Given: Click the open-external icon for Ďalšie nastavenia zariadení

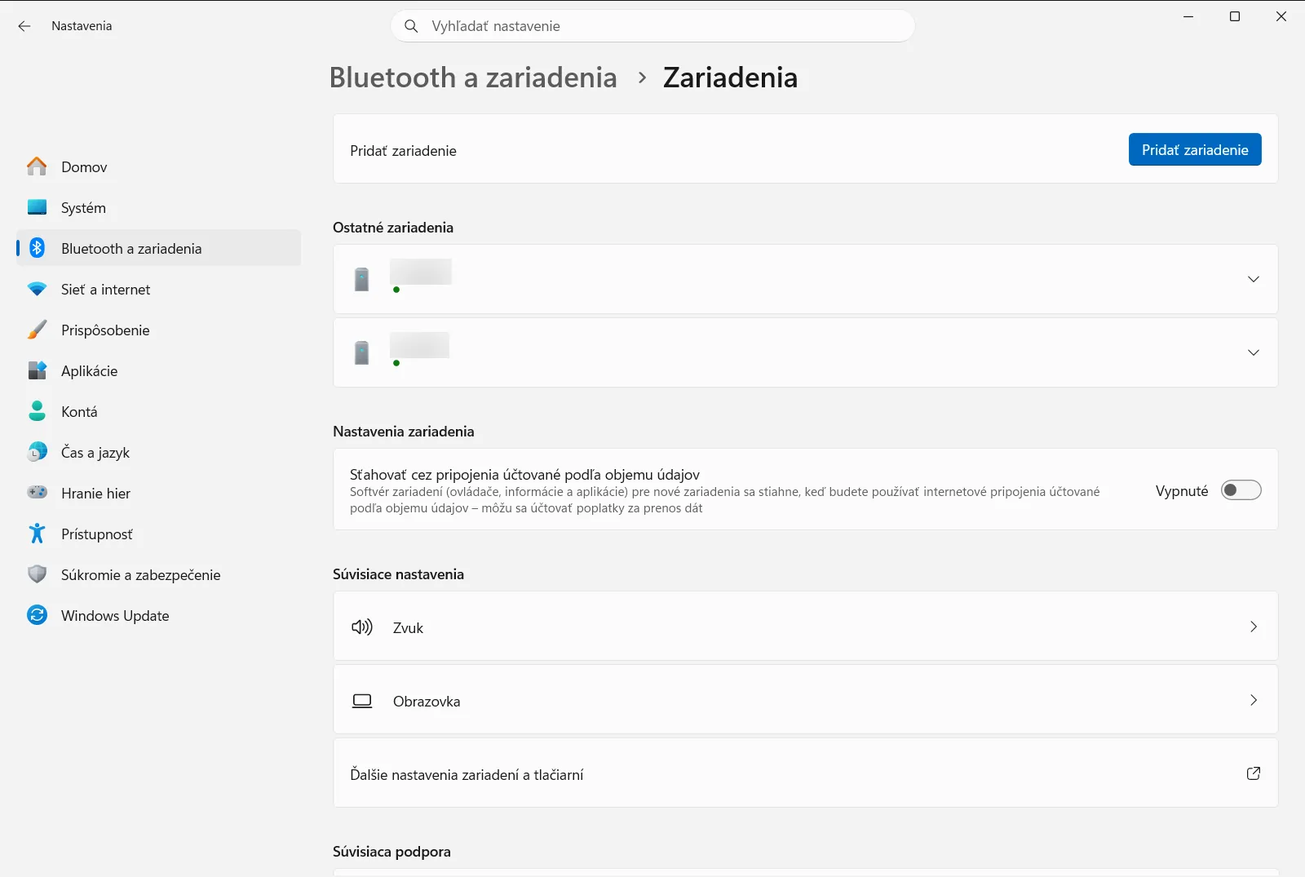Looking at the screenshot, I should pyautogui.click(x=1254, y=773).
